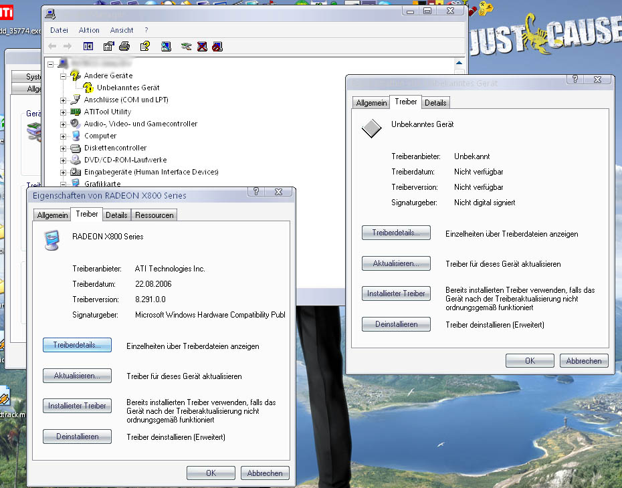The image size is (622, 488).
Task: Open Properties via the toolbar properties icon
Action: tap(108, 46)
